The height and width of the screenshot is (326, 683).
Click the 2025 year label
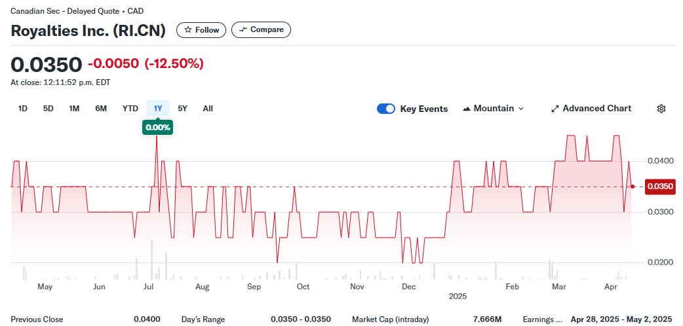tap(458, 297)
